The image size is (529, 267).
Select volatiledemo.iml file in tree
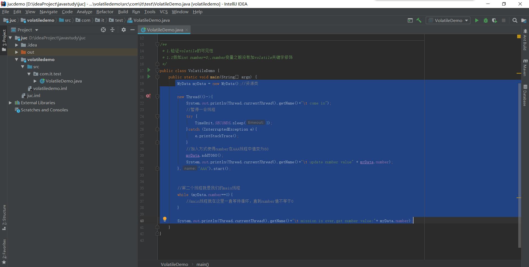click(50, 88)
